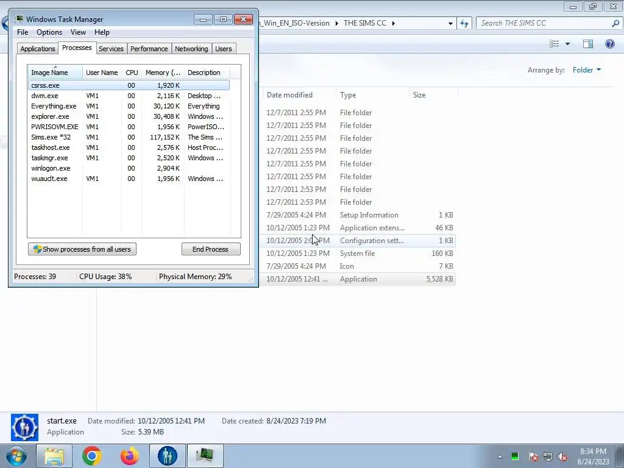Click the End Process button
624x468 pixels.
211,249
